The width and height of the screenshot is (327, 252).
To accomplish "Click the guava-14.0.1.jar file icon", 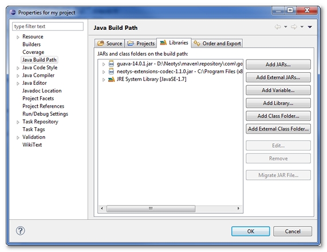I will [111, 64].
